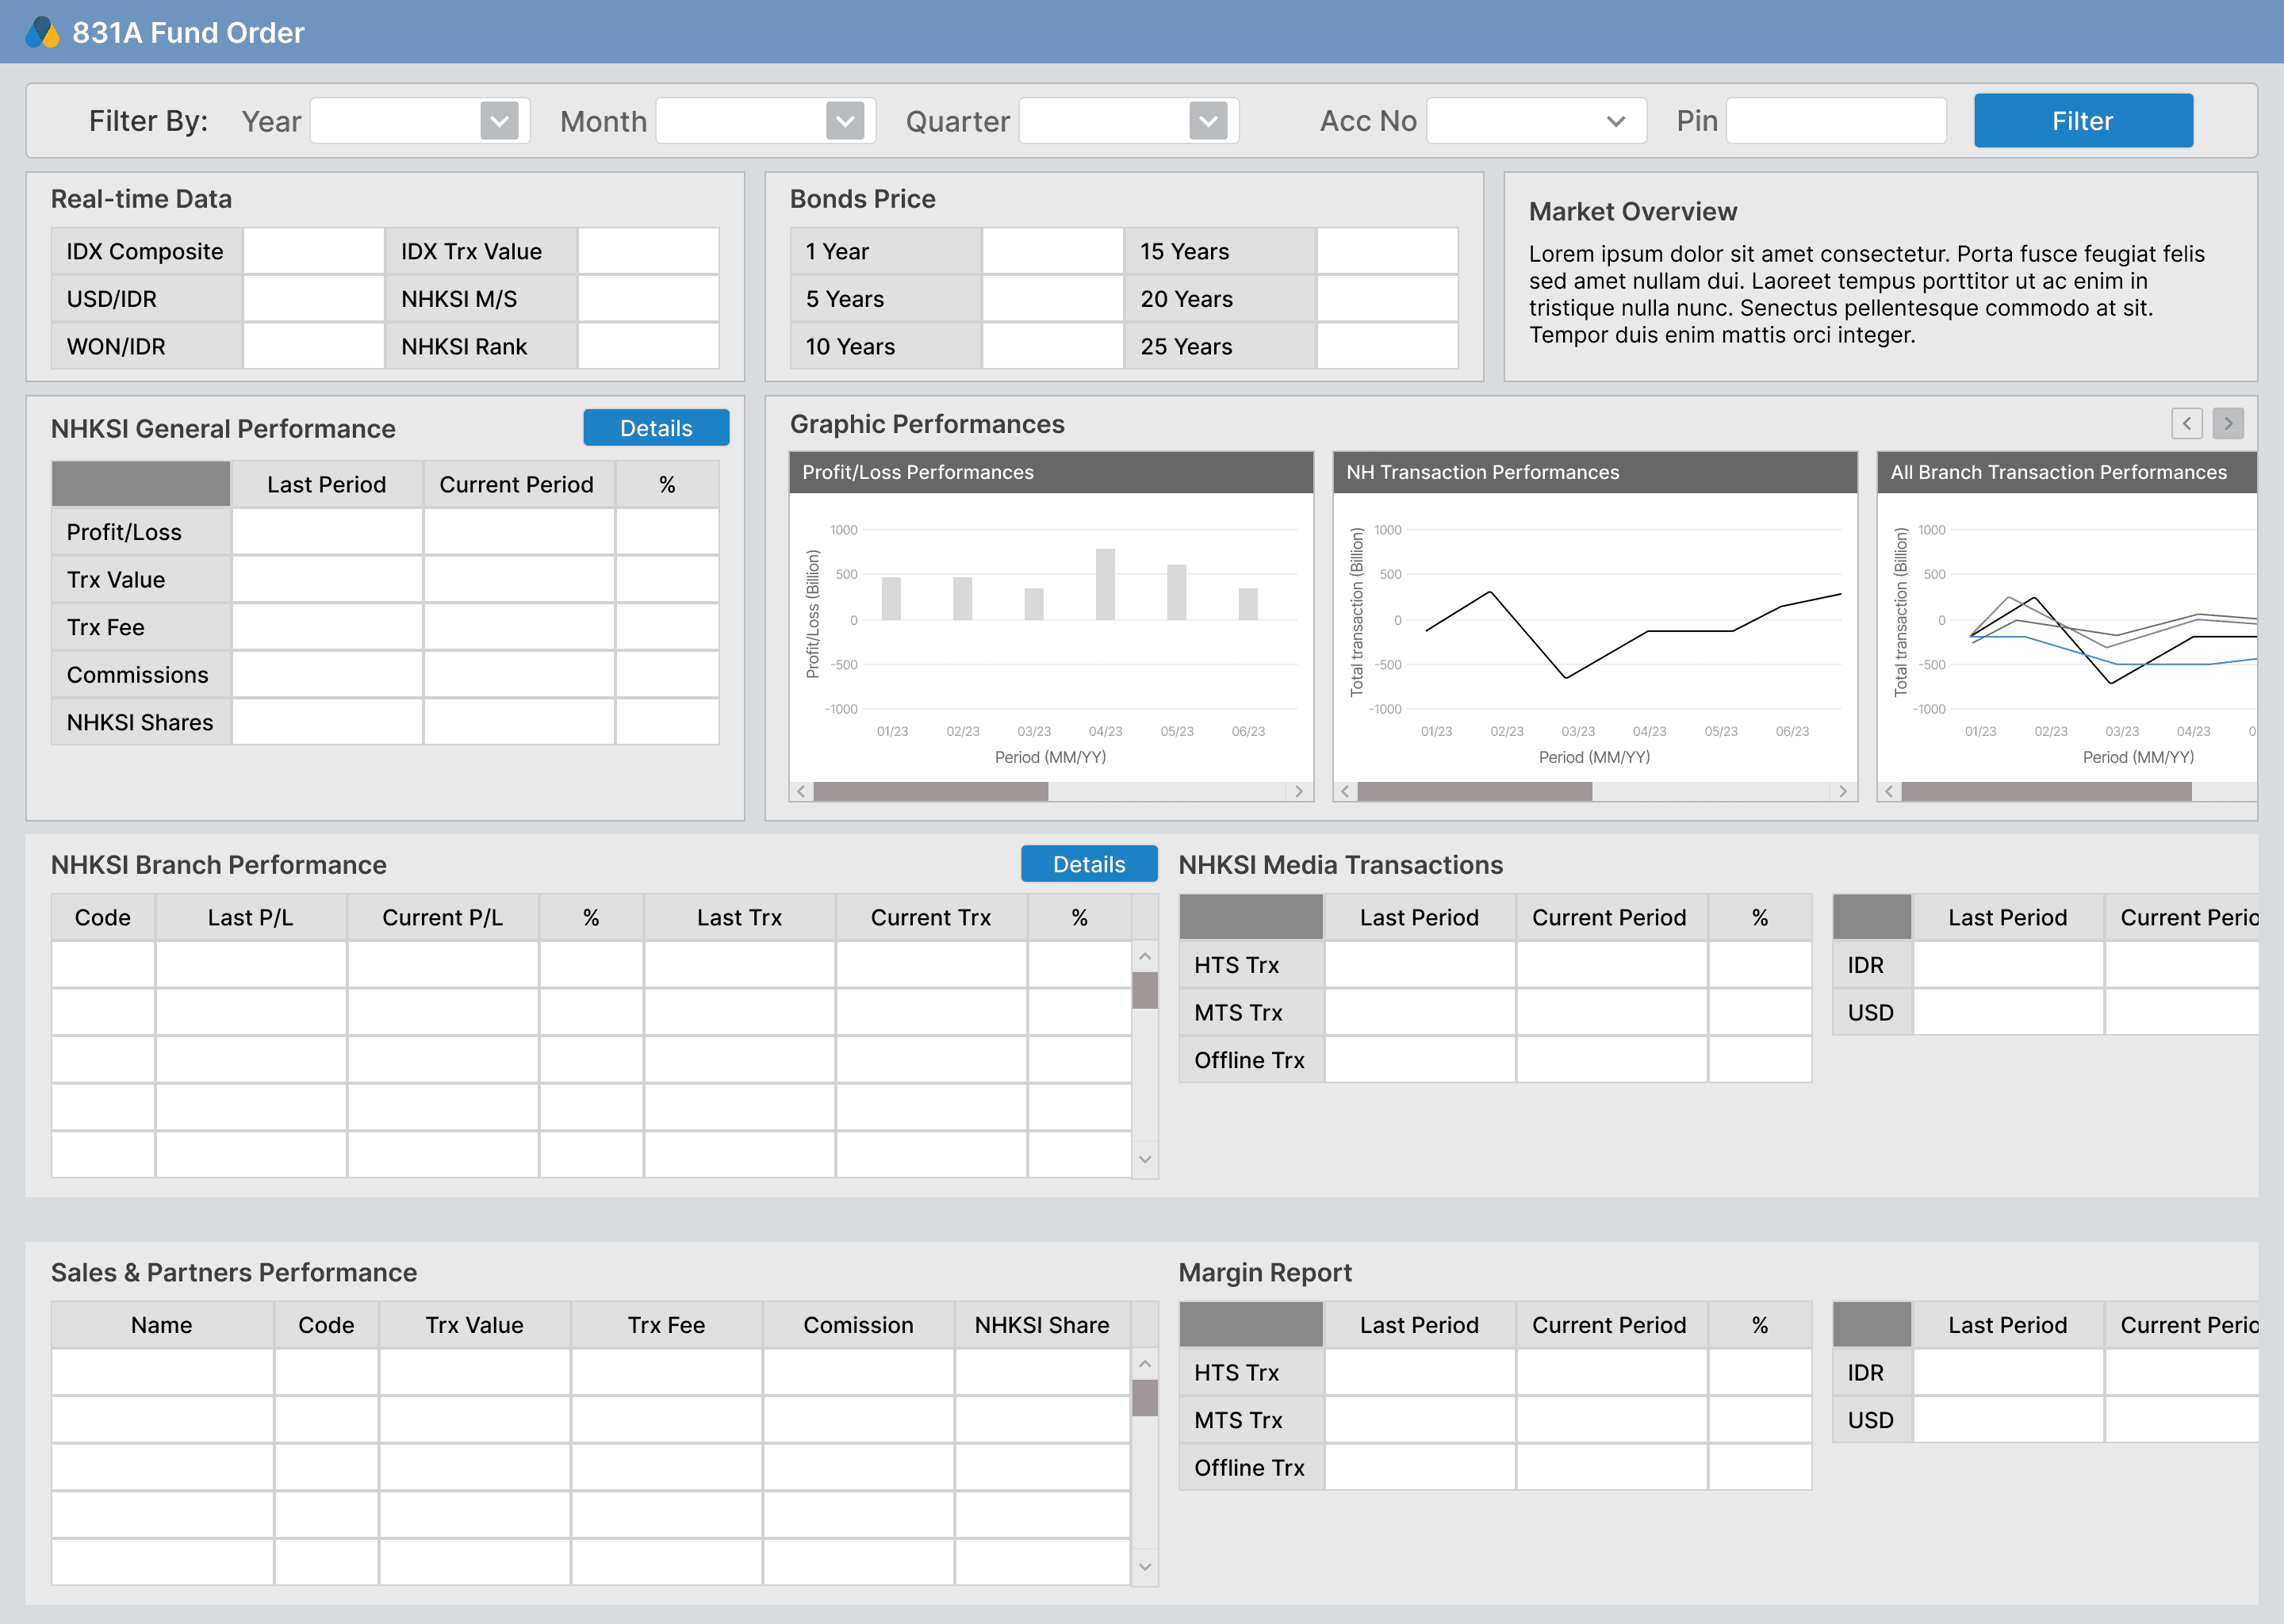Go to previous Graphic Performances chart

point(2186,424)
